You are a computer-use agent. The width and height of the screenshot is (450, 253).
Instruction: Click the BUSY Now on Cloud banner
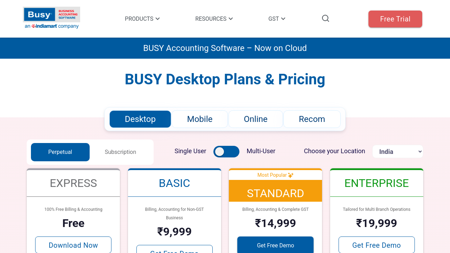pos(225,48)
